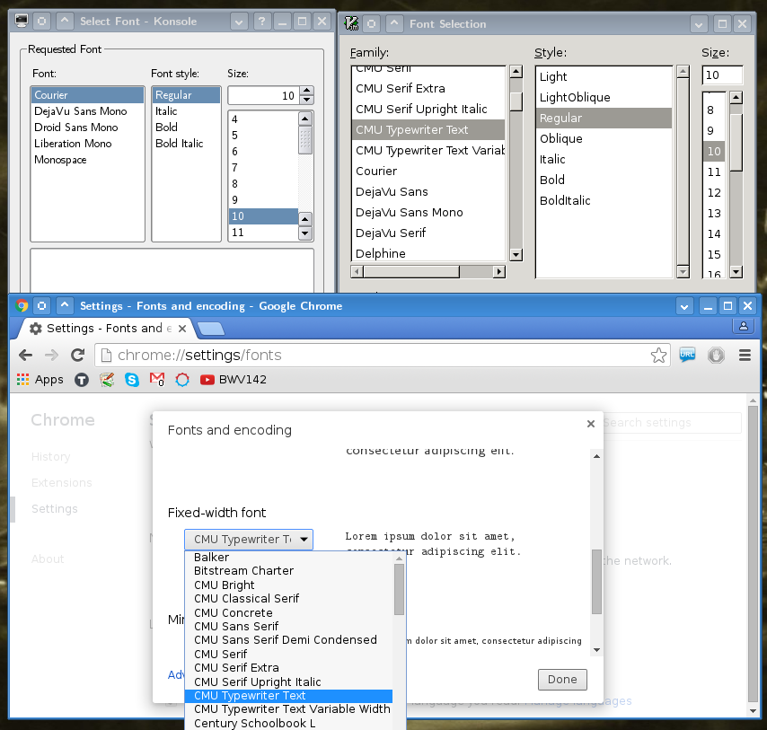
Task: Open the Chrome hamburger menu
Action: [x=745, y=355]
